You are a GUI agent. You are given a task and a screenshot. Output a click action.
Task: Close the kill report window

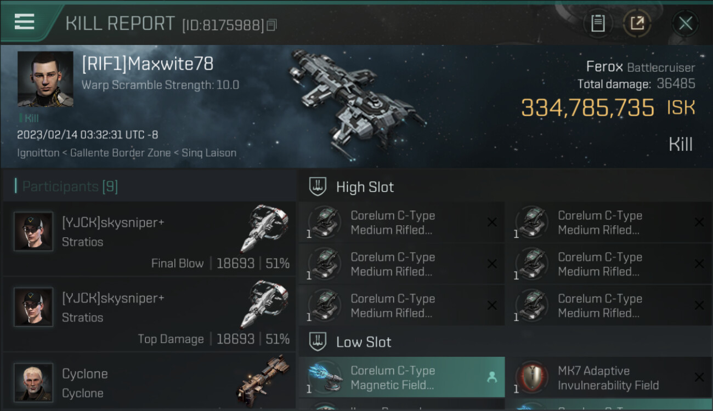(x=686, y=24)
